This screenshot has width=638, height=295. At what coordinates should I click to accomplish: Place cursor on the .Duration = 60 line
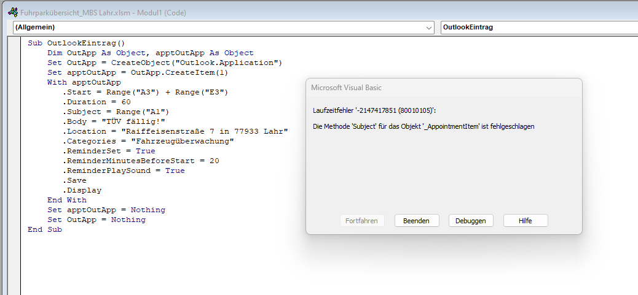tap(96, 102)
